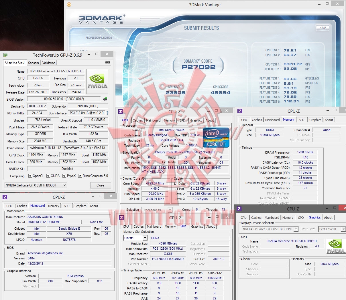Click the Intel Core i7 badge in CPU-Z
Viewport: 346px width, 300px height.
[x=216, y=138]
